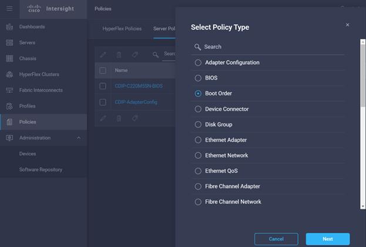The image size is (366, 247).
Task: Click the policies table search icon
Action: [156, 55]
